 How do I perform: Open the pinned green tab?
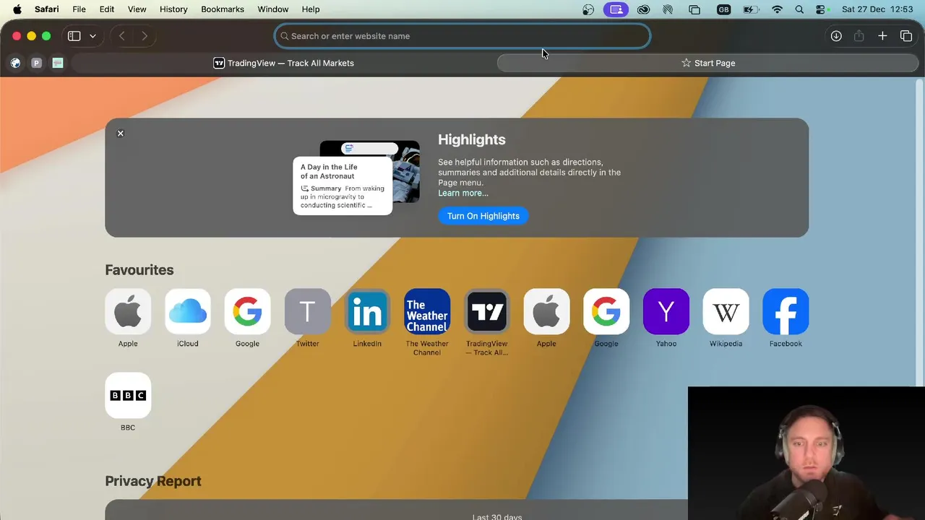coord(58,63)
